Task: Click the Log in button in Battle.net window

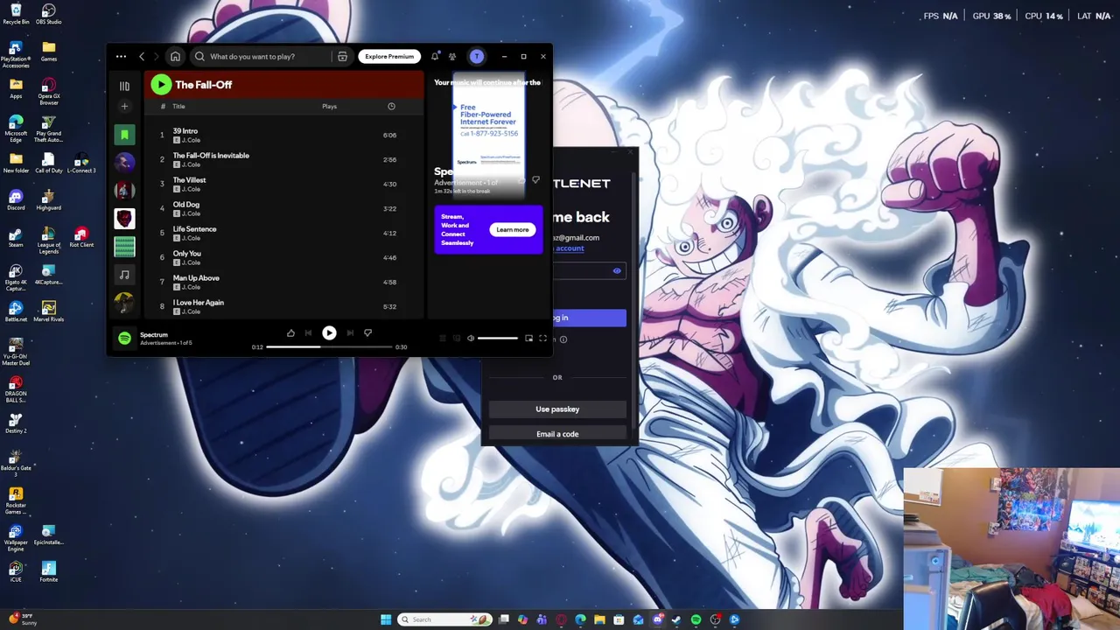Action: pyautogui.click(x=590, y=318)
